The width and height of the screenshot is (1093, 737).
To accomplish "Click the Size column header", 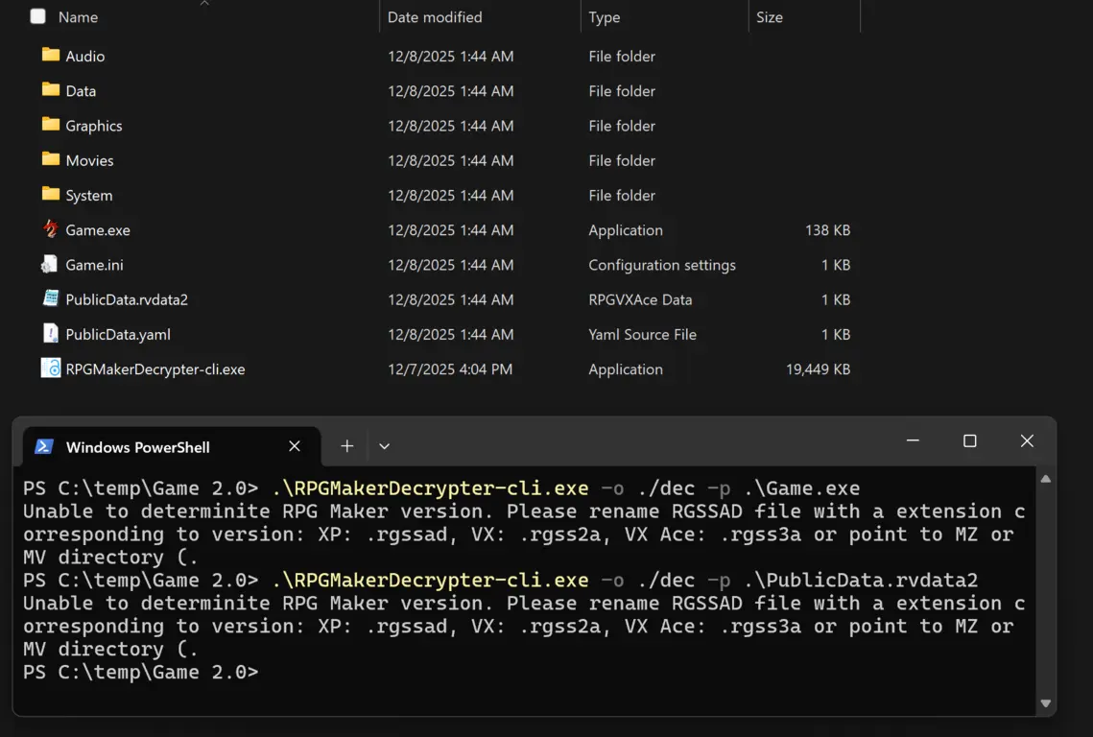I will [770, 17].
